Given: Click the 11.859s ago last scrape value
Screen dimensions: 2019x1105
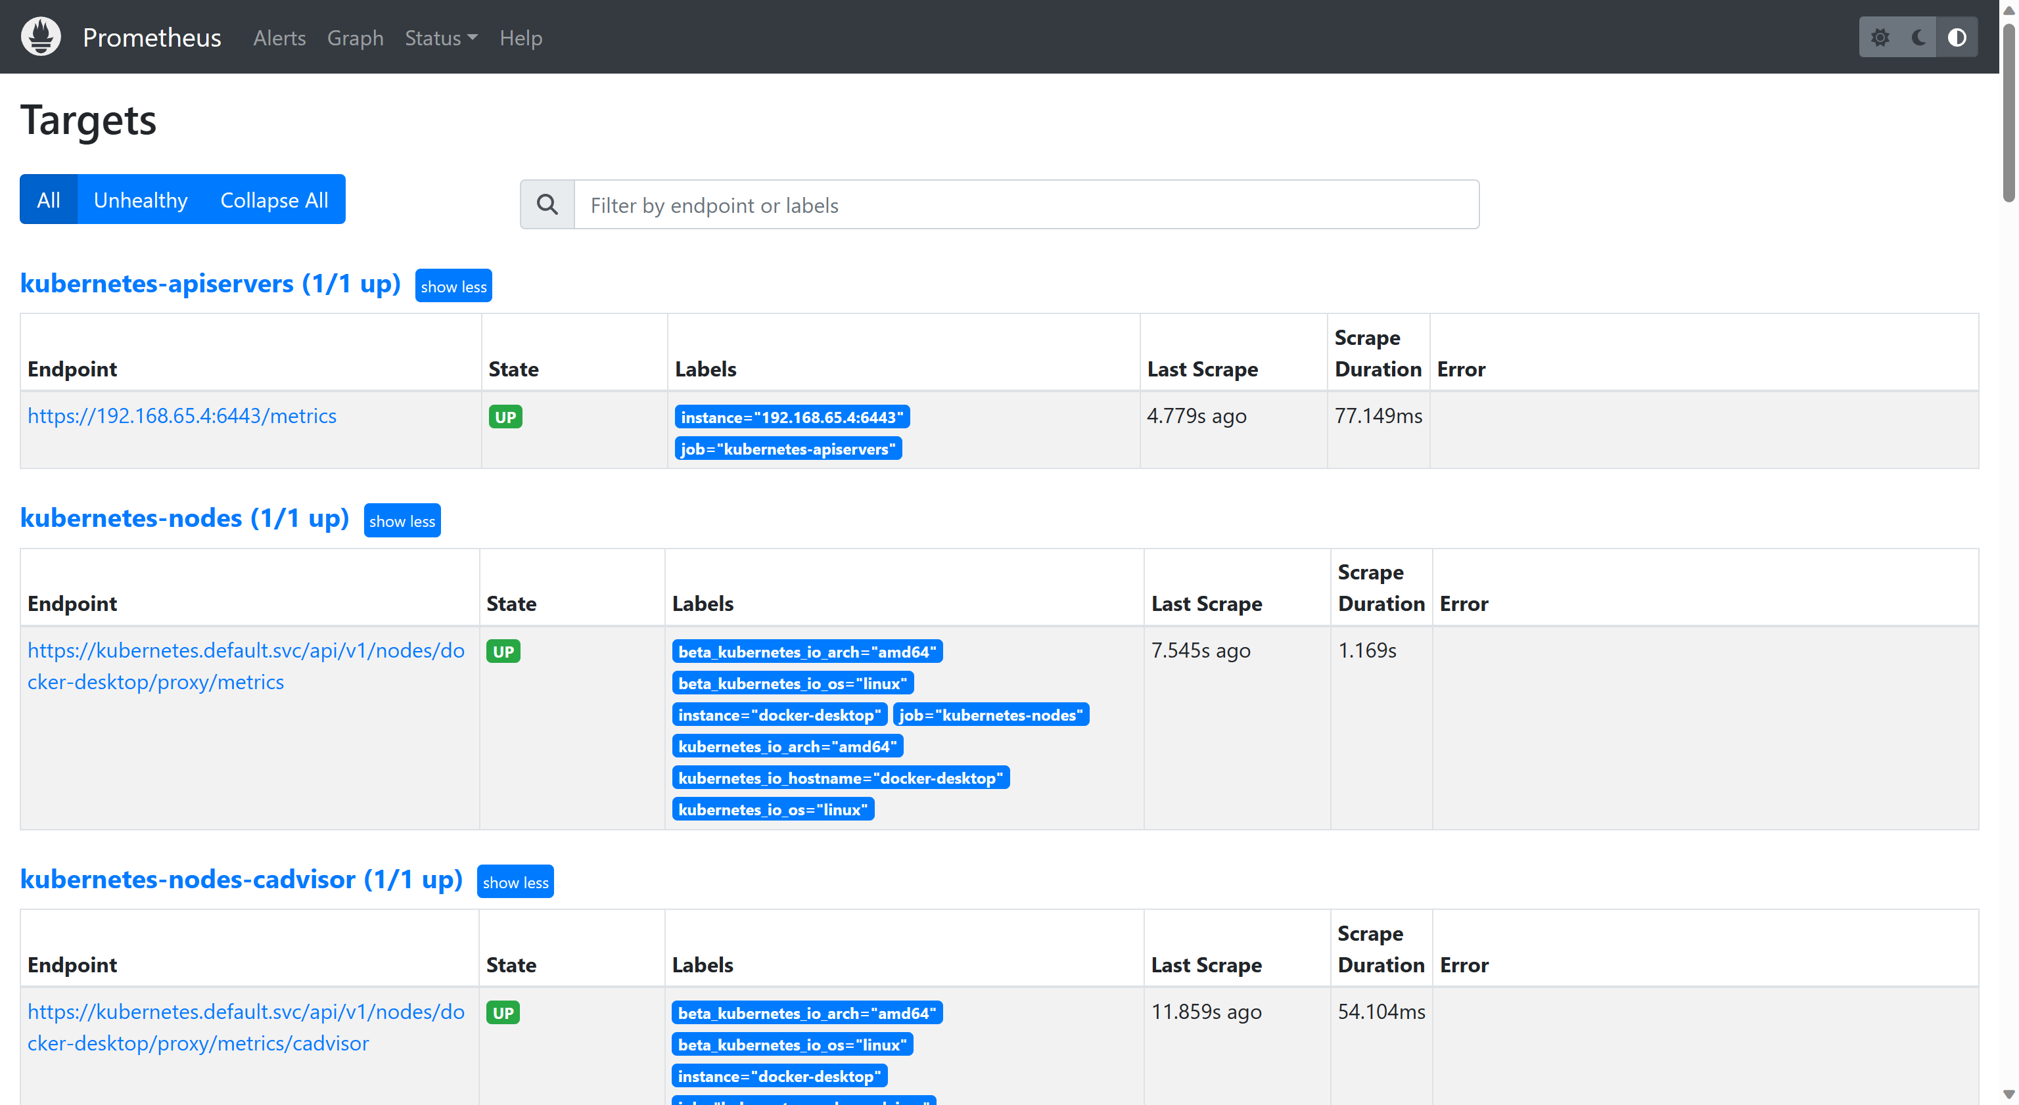Looking at the screenshot, I should coord(1206,1011).
